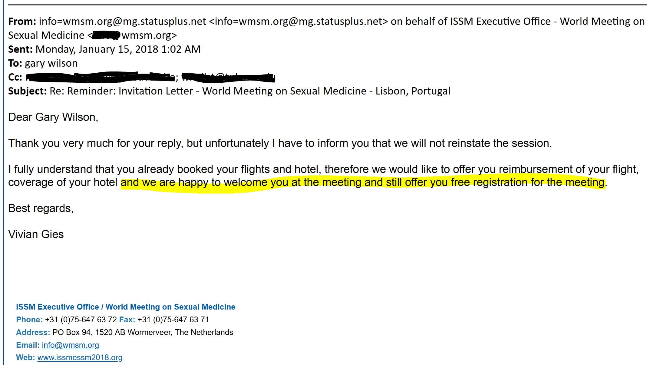
Task: Click the info@wmsm.org email link
Action: tap(70, 345)
